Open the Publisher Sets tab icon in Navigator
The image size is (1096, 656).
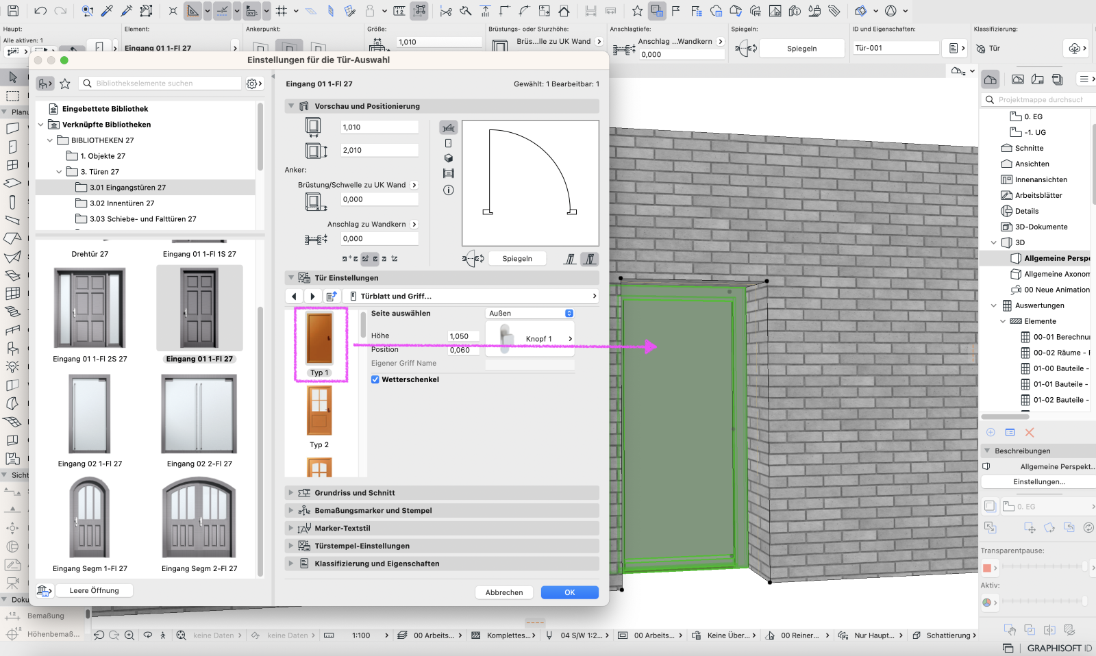click(1058, 79)
